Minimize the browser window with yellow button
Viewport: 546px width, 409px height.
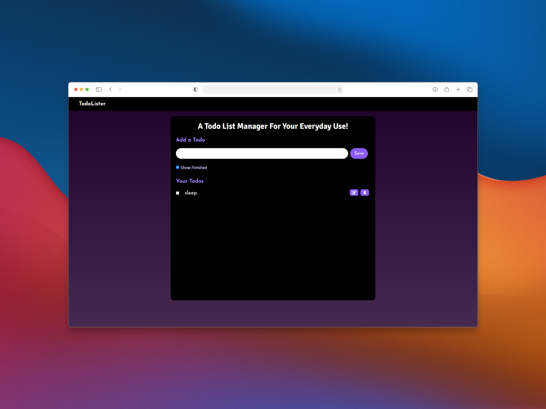(81, 89)
